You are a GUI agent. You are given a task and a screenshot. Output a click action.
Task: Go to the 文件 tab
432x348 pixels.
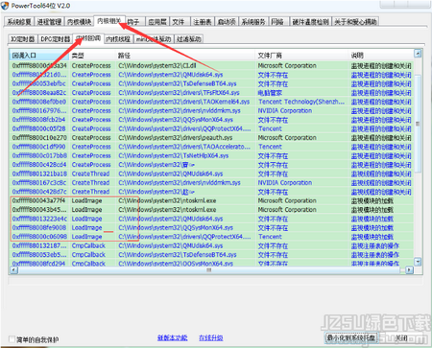(179, 22)
